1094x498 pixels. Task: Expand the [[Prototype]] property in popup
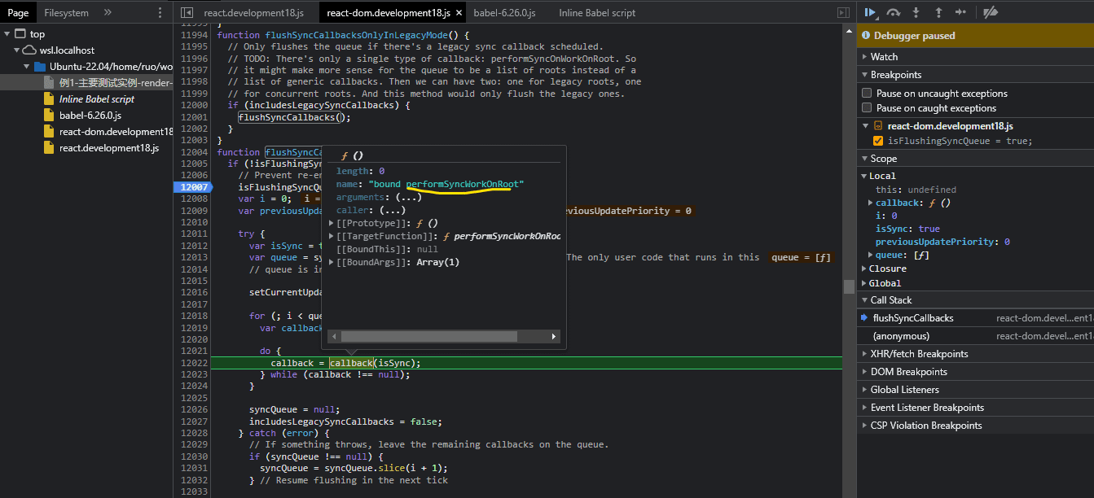(331, 223)
